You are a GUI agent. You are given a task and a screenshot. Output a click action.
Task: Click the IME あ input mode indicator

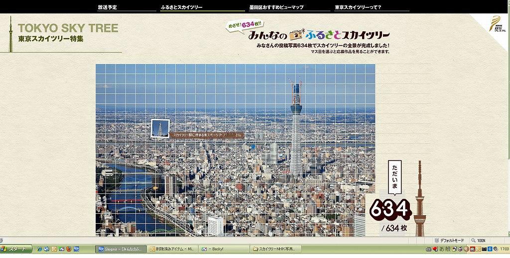(x=442, y=249)
